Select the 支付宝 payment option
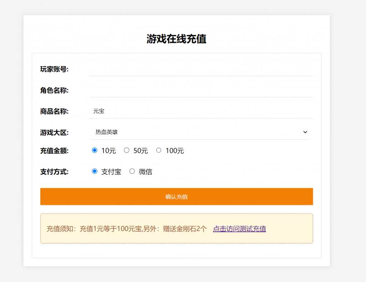366x282 pixels. [94, 171]
